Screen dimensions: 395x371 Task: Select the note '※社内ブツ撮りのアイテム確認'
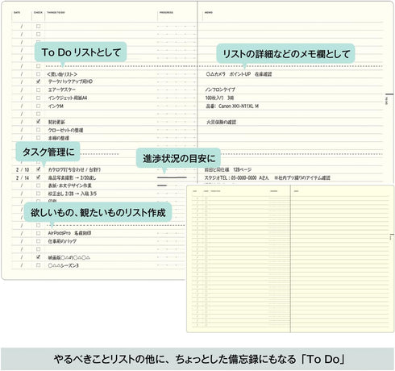coord(302,177)
